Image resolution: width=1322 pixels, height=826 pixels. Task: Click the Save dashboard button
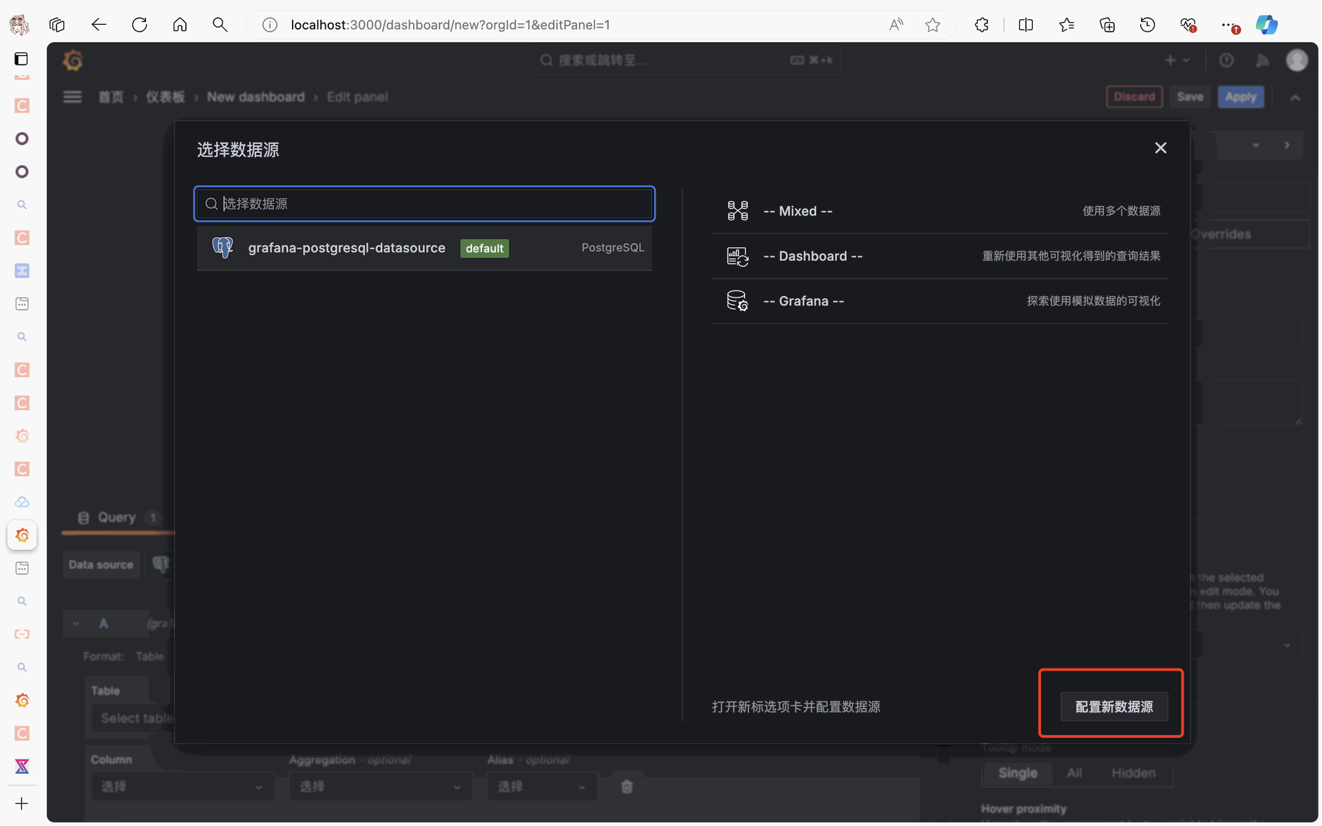[x=1190, y=97]
